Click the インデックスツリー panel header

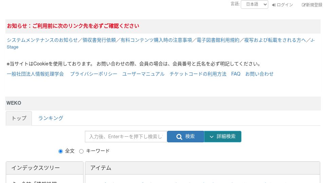point(45,168)
